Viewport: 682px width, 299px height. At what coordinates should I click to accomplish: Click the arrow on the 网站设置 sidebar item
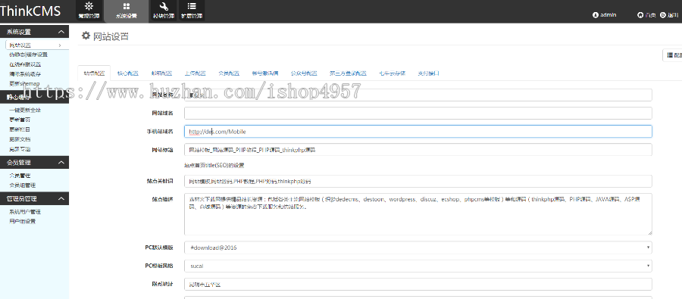[x=60, y=45]
